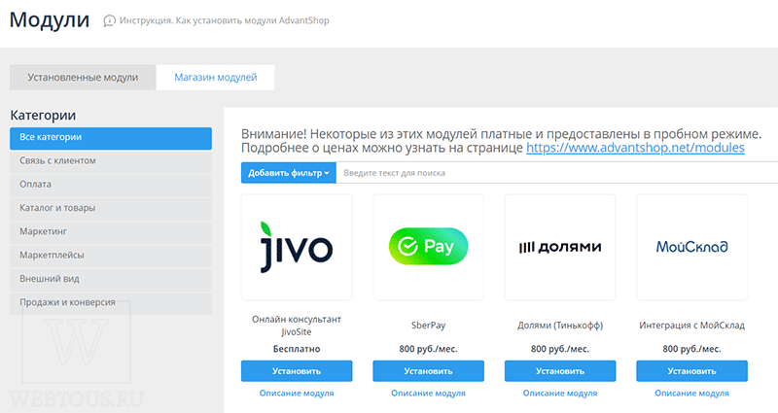Screen dimensions: 778x413
Task: Select Оплата category
Action: 111,186
